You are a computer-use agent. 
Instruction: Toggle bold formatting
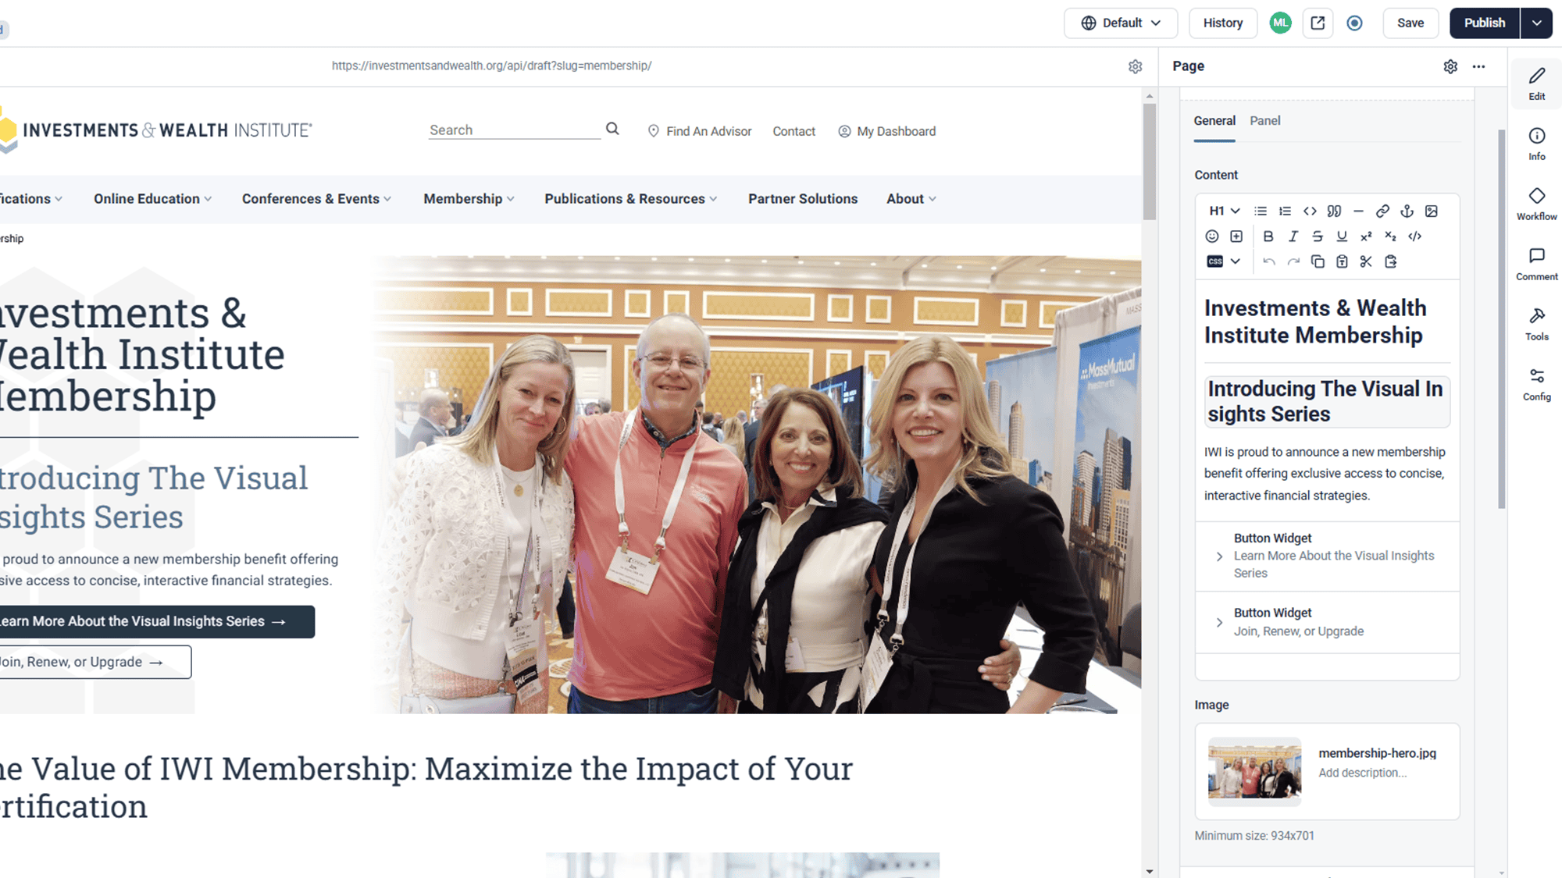pyautogui.click(x=1268, y=236)
